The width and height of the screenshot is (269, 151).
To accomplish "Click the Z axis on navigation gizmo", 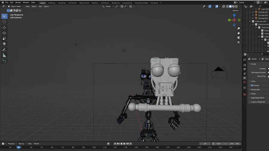I will (234, 15).
